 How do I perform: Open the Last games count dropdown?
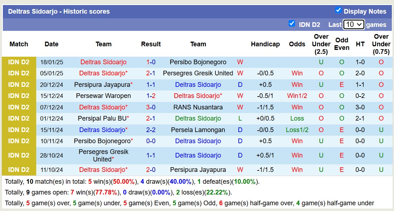tap(353, 24)
